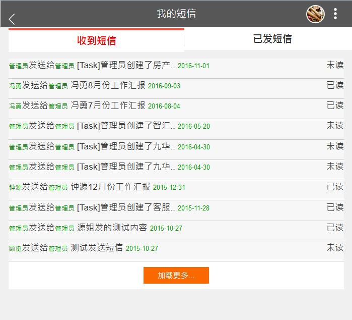
Task: Click sender name 冯勇 on 8月份 report row
Action: click(x=15, y=86)
